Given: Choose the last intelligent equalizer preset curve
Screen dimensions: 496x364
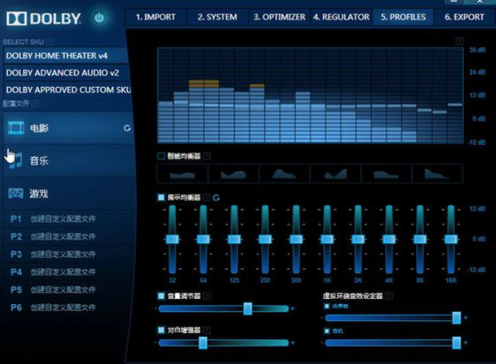Looking at the screenshot, I should (437, 173).
